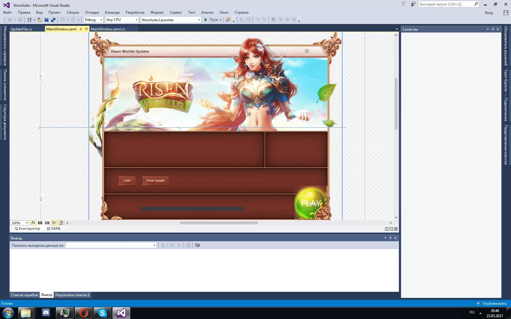Open the Debug configuration dropdown
Viewport: 511px width, 319px height.
pos(93,20)
